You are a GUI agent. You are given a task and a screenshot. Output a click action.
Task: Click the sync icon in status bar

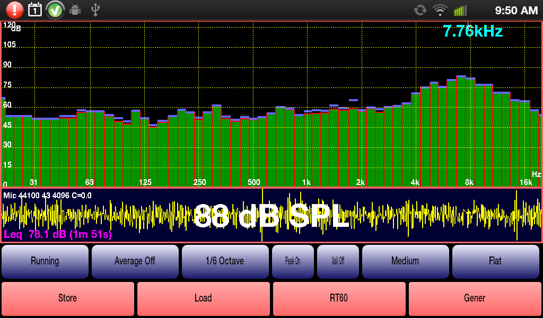(x=418, y=9)
